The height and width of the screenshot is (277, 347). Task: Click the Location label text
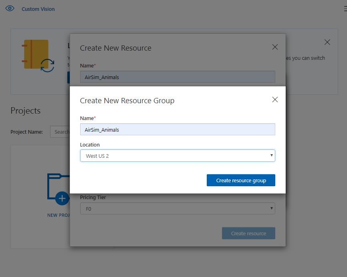tap(90, 145)
